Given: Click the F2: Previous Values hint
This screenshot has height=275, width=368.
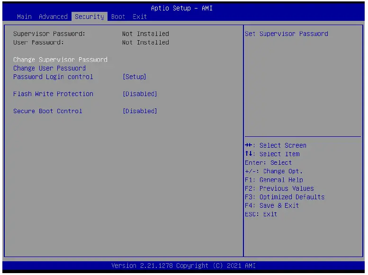Looking at the screenshot, I should point(279,189).
